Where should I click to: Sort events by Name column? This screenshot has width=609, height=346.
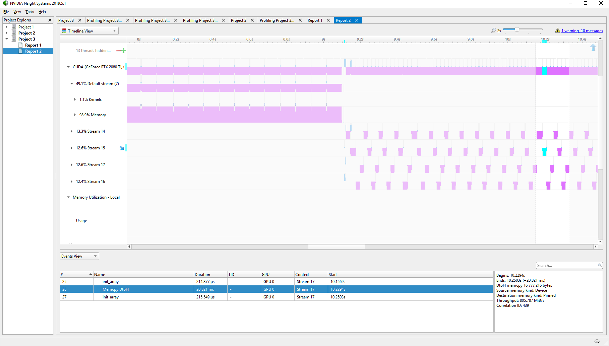coord(143,274)
